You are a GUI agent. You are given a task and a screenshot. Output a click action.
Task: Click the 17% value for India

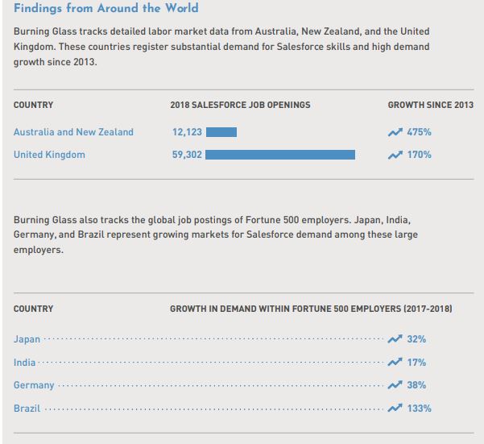pyautogui.click(x=416, y=362)
